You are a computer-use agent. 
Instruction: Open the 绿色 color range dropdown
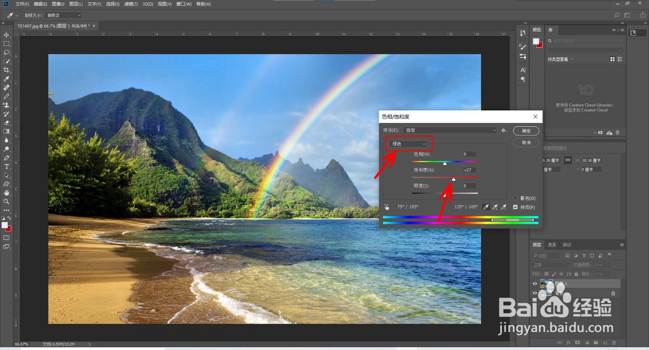pyautogui.click(x=408, y=144)
